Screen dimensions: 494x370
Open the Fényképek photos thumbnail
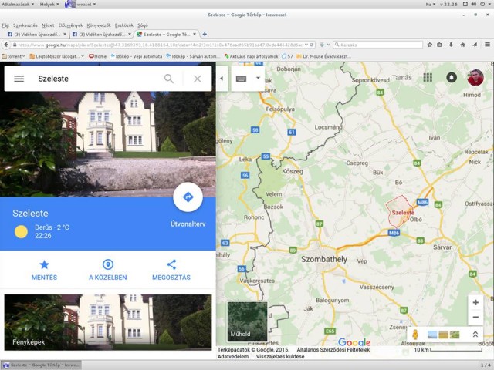coord(108,322)
